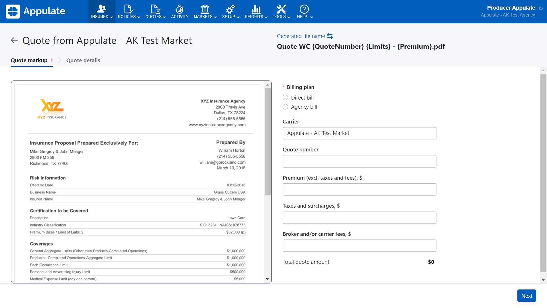Expand the INSURED menu chevron

point(111,17)
